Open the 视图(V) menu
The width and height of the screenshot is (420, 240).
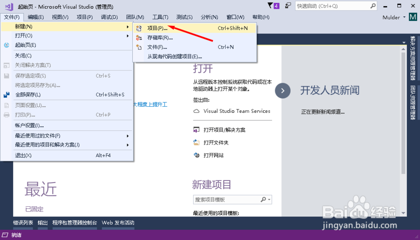point(60,17)
